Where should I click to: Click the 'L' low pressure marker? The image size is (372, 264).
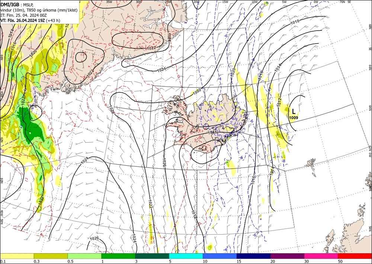pos(294,111)
